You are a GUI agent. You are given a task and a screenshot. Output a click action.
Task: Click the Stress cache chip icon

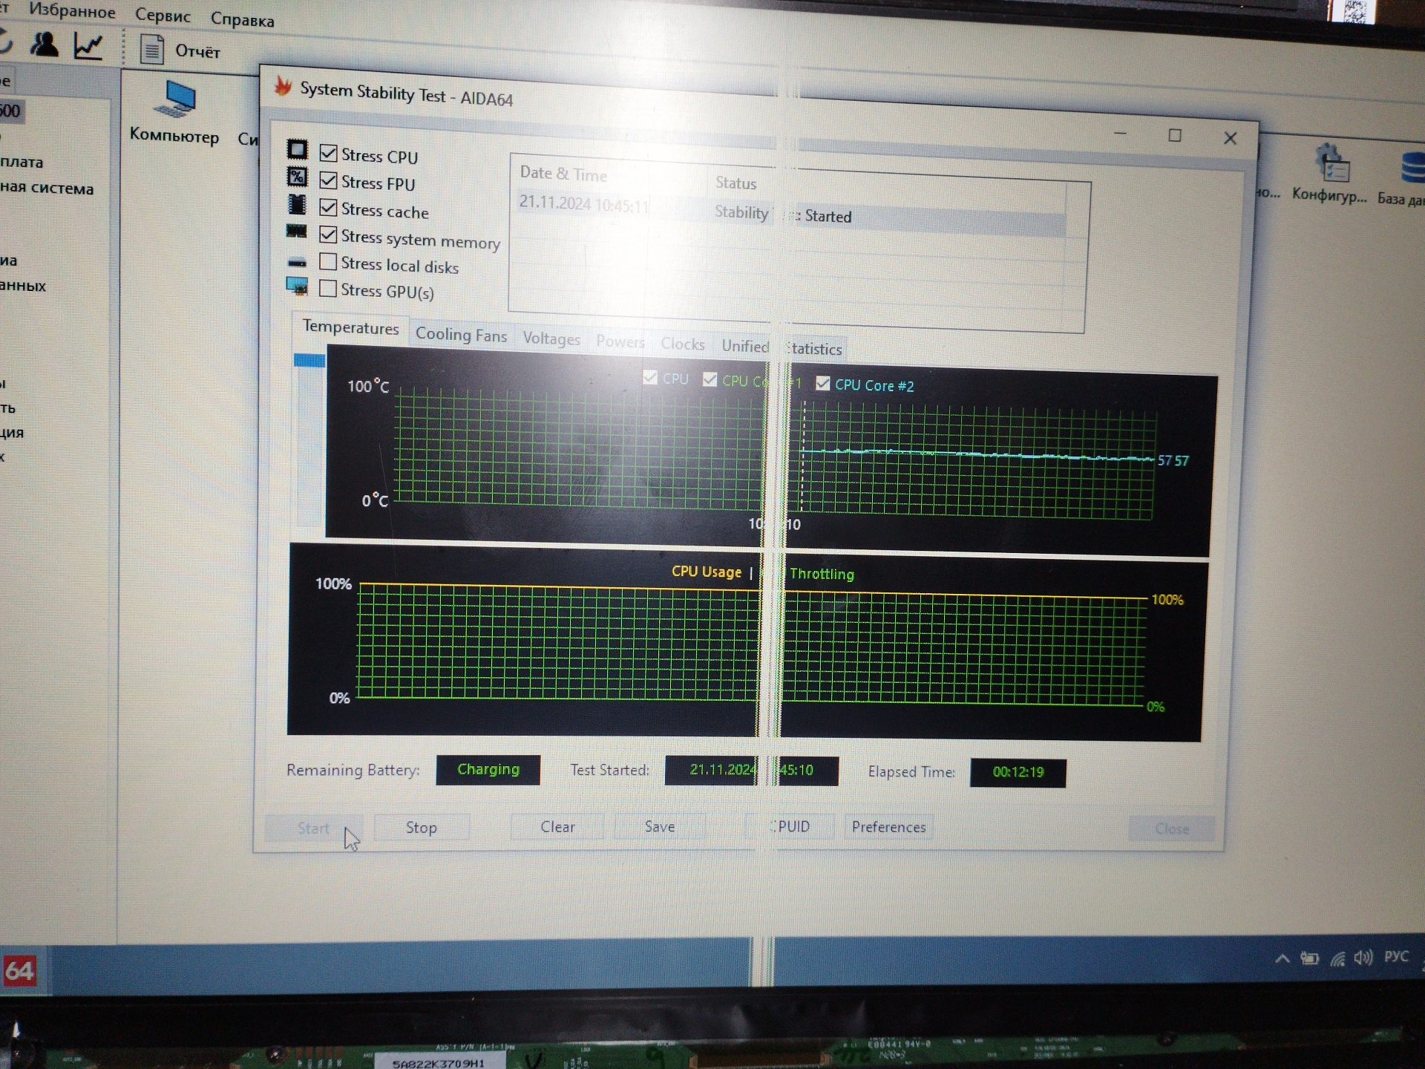tap(297, 203)
